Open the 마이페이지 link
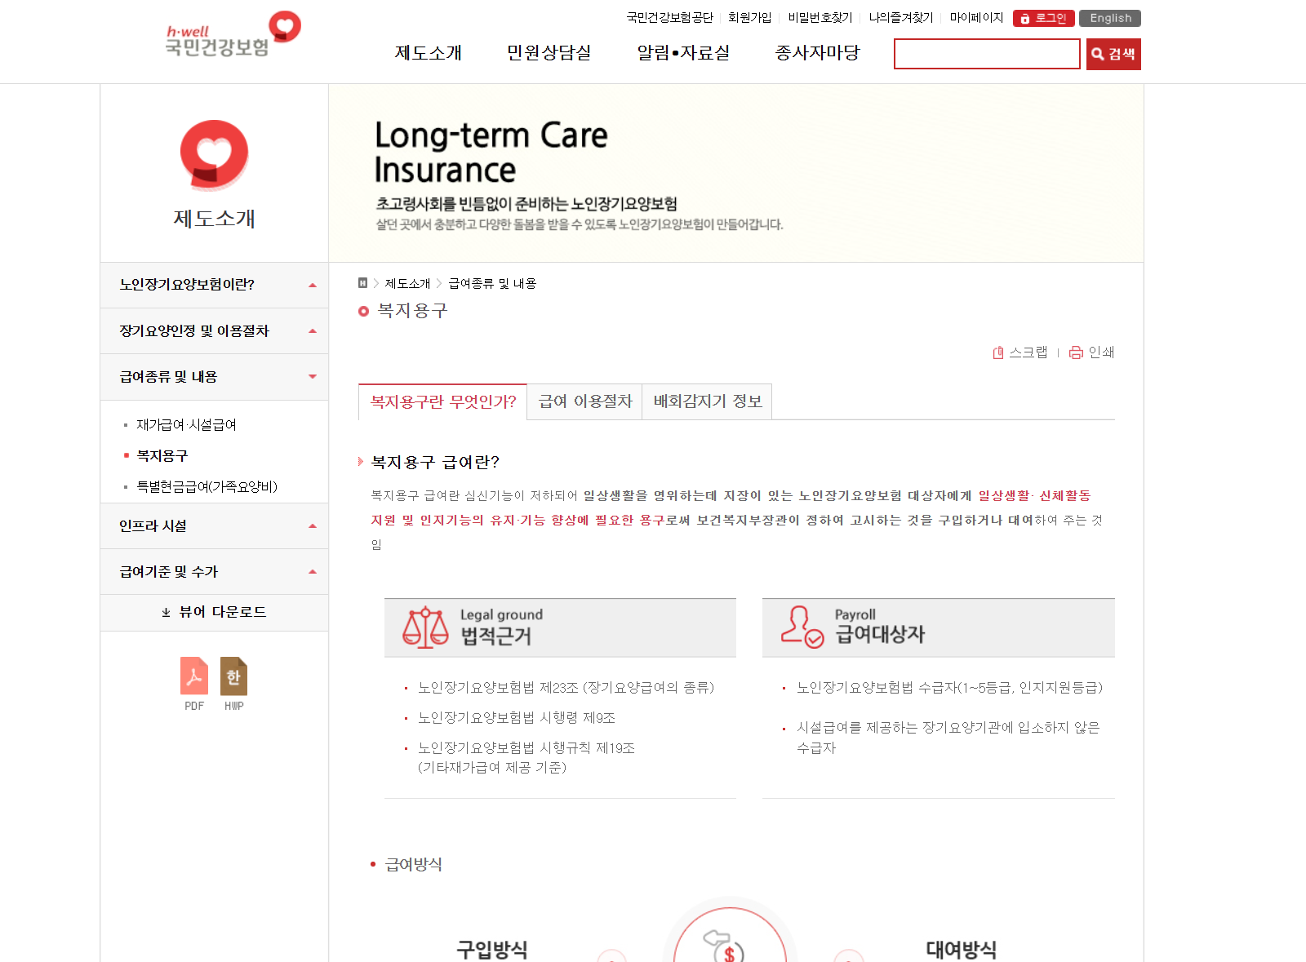The width and height of the screenshot is (1306, 962). 976,18
